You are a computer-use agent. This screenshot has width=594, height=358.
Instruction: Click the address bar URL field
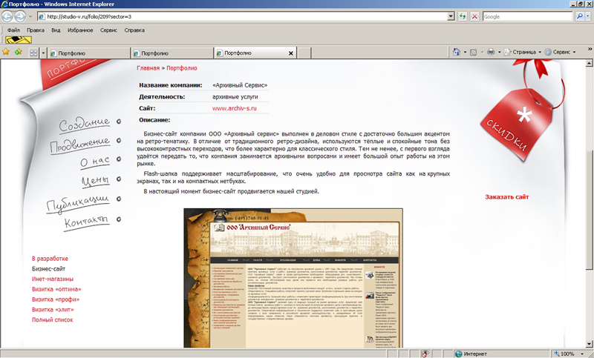pos(243,16)
